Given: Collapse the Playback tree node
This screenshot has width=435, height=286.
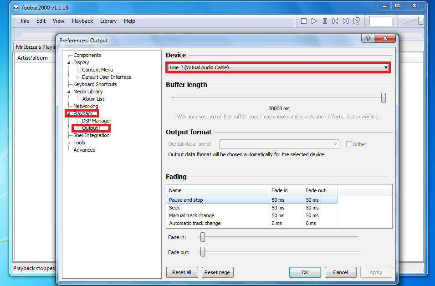Looking at the screenshot, I should pyautogui.click(x=69, y=113).
